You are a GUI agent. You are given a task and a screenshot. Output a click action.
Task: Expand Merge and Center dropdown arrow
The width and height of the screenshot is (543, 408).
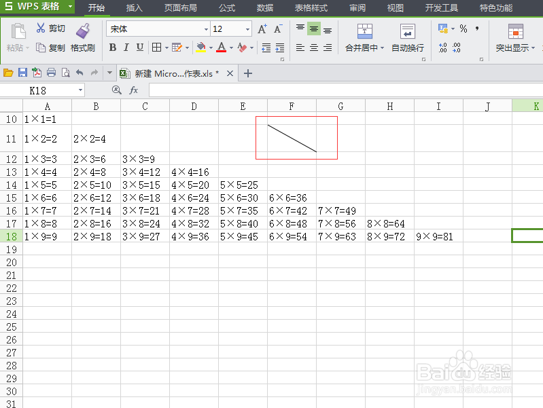pos(383,48)
